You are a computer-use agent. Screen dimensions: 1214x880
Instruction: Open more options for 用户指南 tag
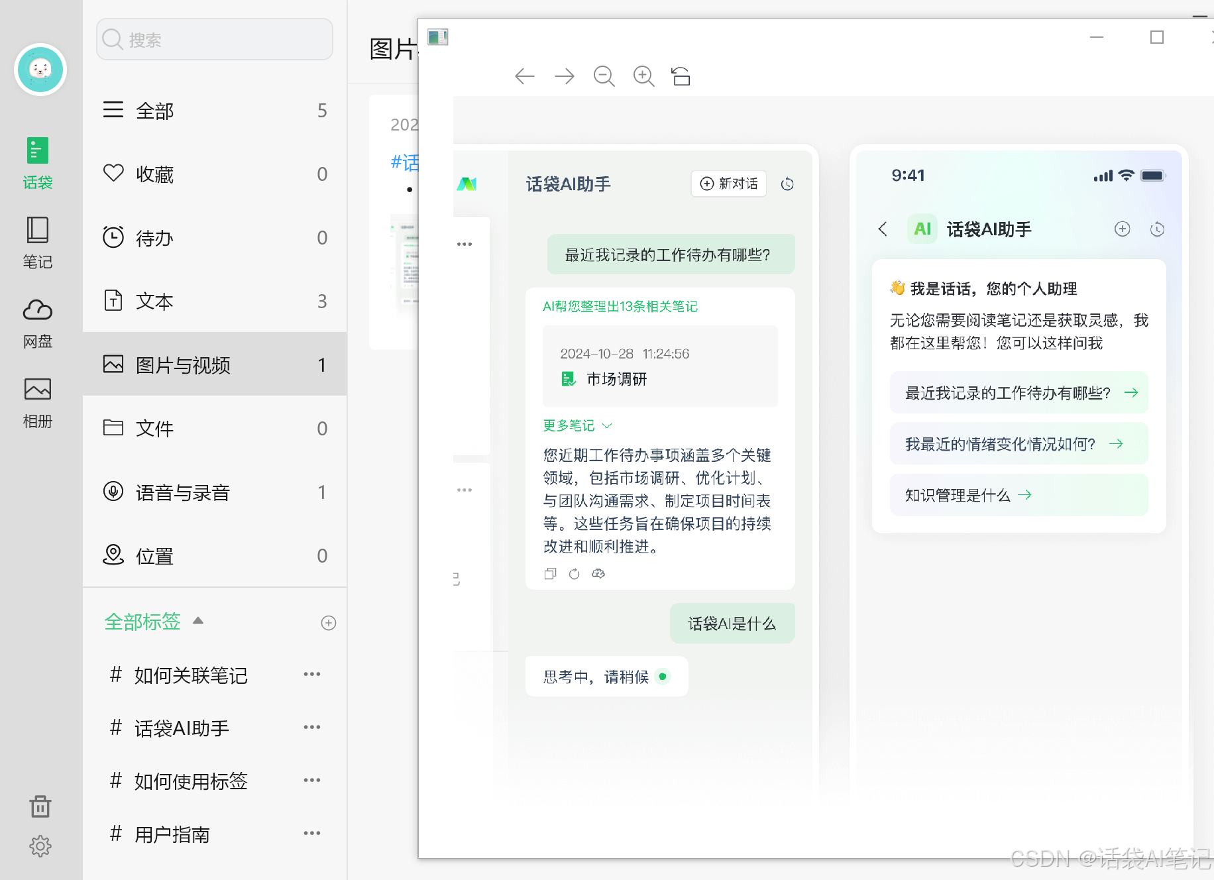click(312, 833)
